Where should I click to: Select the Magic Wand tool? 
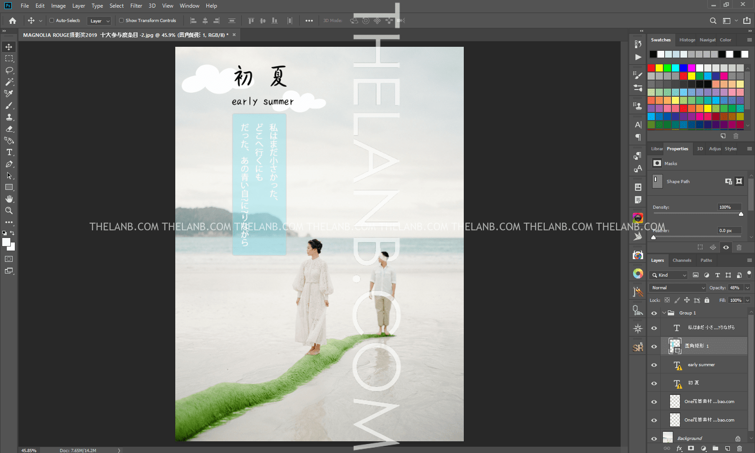[x=9, y=82]
